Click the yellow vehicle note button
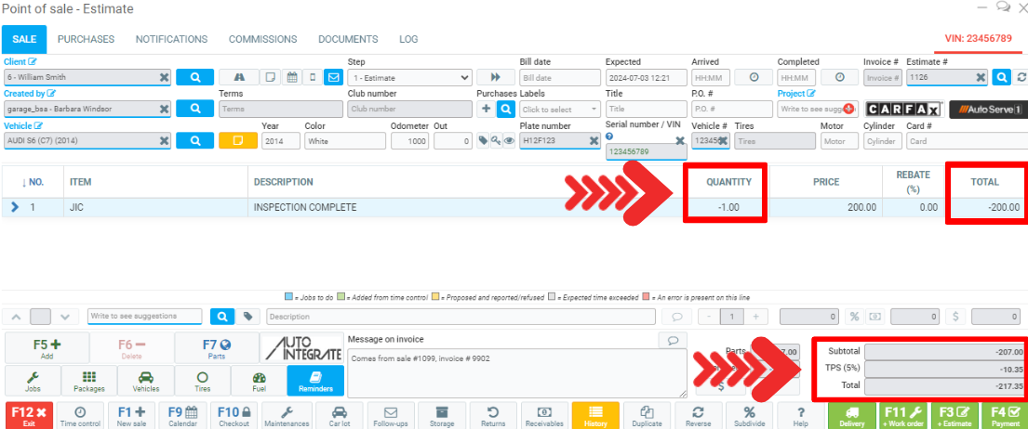 pyautogui.click(x=237, y=140)
